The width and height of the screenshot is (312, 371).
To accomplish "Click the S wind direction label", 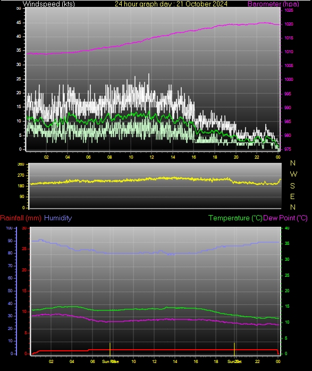I will click(292, 186).
